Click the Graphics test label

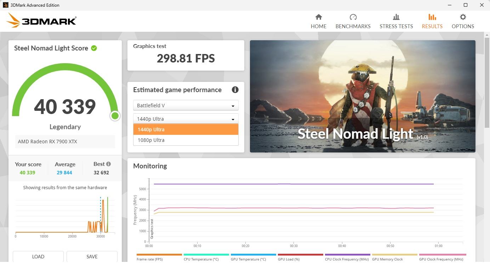(x=150, y=46)
